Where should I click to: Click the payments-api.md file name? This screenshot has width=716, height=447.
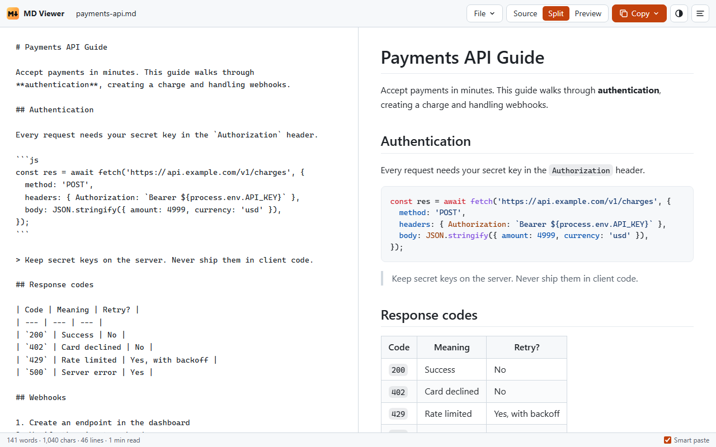[x=106, y=13]
